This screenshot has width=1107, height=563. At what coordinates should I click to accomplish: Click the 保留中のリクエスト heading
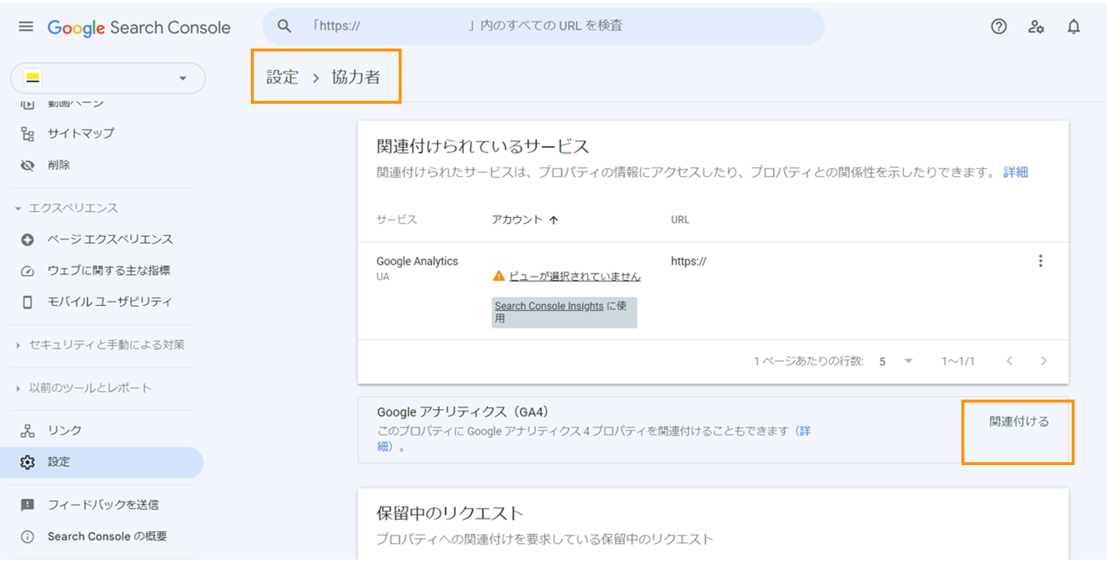(x=450, y=514)
